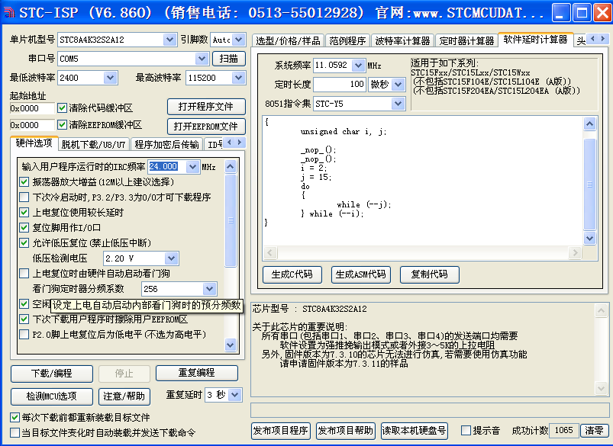Show earlier tabs in the 硬件选项 tab strip
Screen dimensions: 613x446
(x=230, y=143)
